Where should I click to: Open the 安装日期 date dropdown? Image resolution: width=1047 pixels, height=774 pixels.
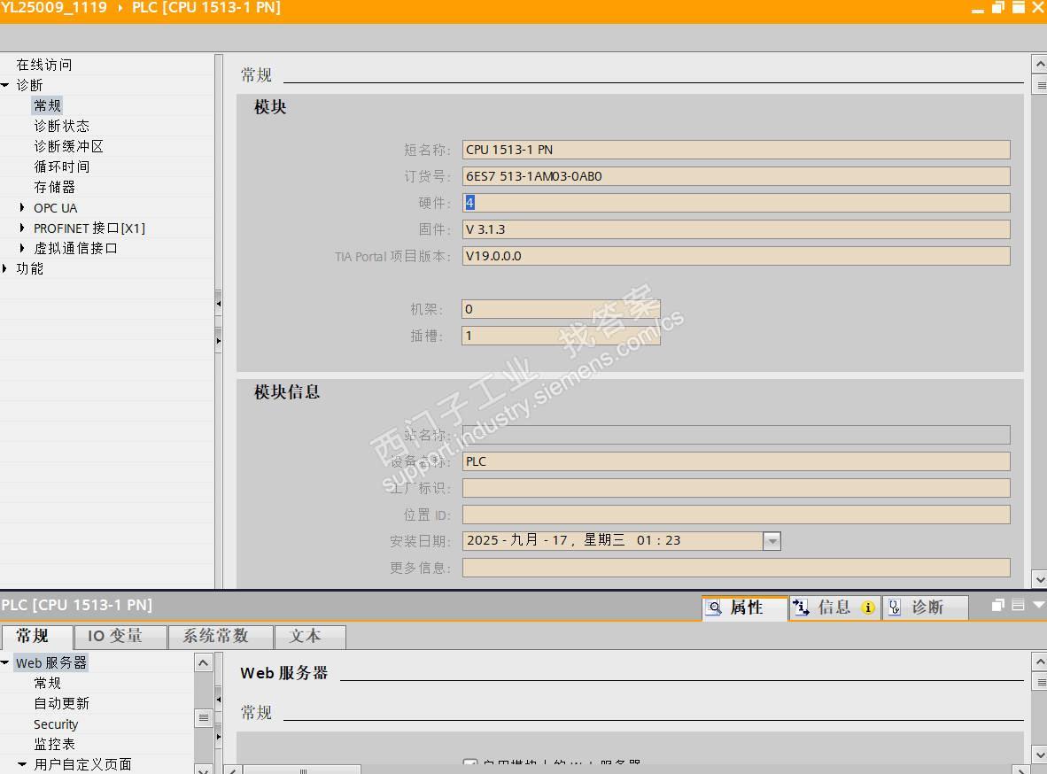click(x=772, y=541)
